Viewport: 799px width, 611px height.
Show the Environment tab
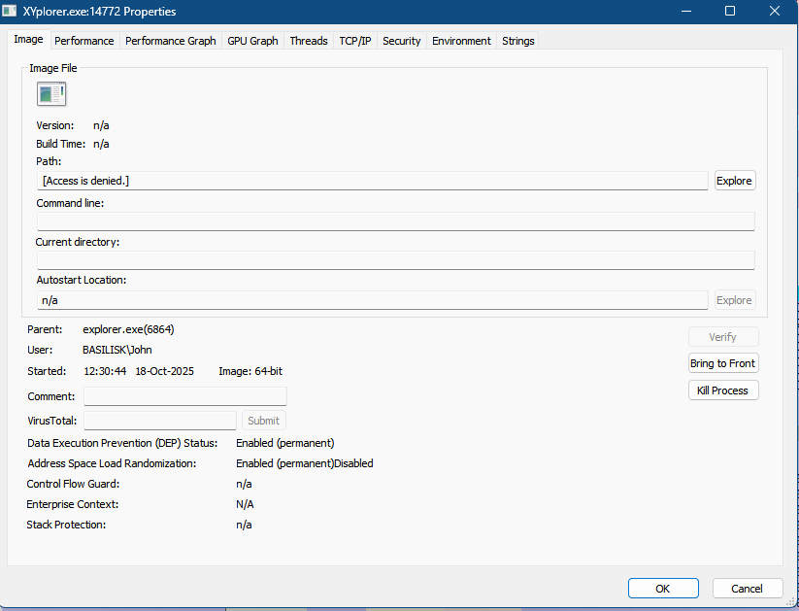[461, 41]
